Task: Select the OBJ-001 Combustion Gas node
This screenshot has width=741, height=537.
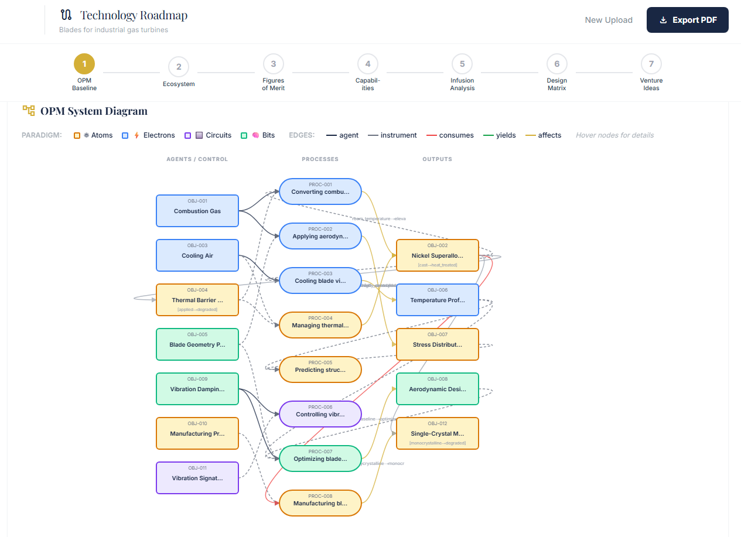Action: click(x=197, y=211)
